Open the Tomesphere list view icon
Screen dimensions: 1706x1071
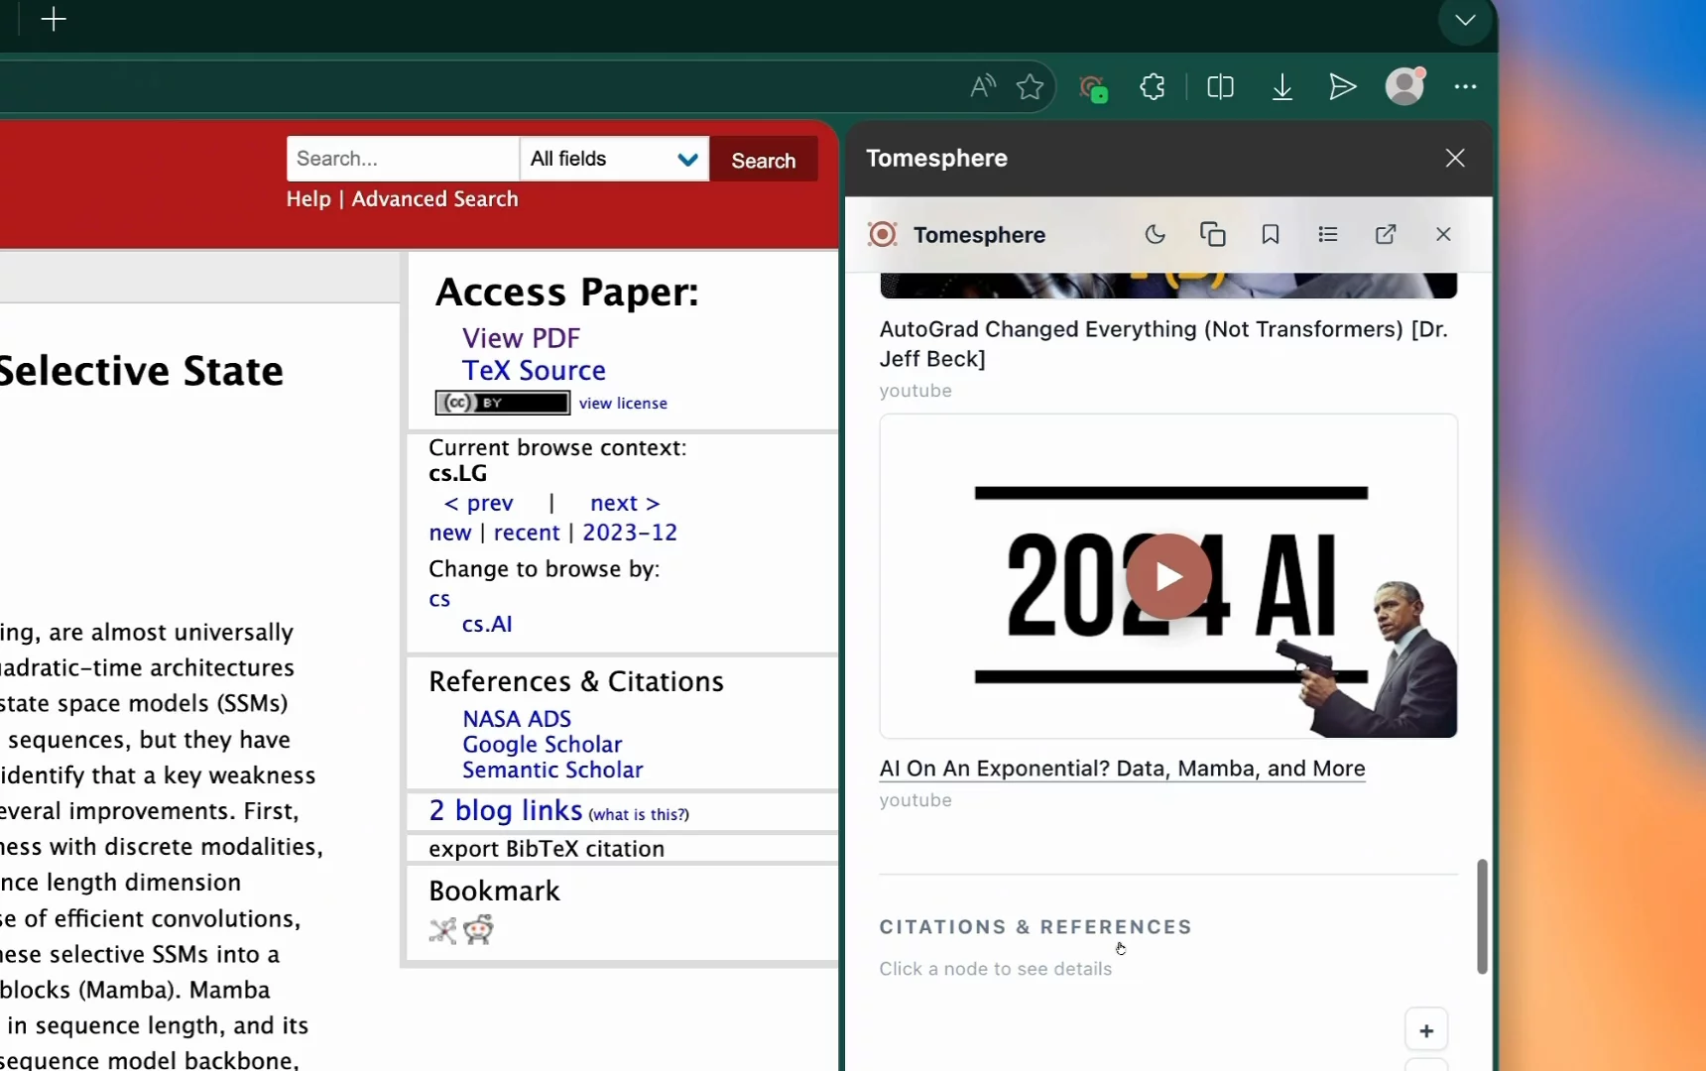click(1328, 235)
